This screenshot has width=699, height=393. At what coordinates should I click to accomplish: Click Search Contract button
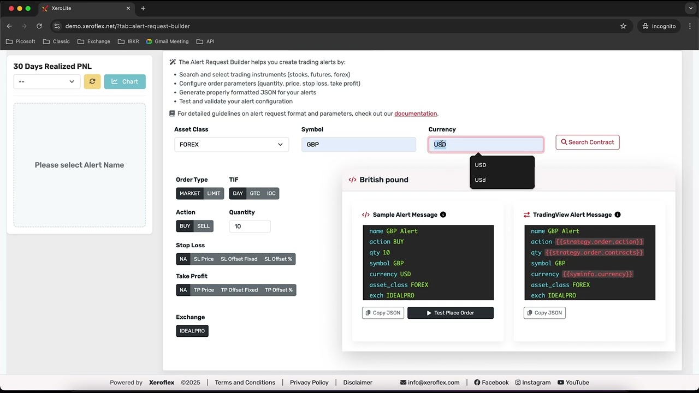[x=588, y=142]
